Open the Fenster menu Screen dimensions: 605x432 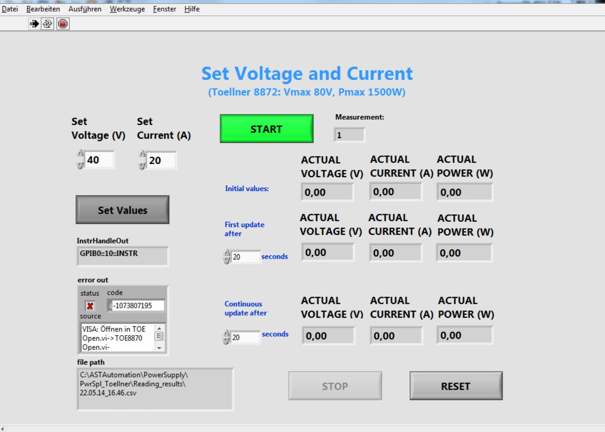pyautogui.click(x=165, y=9)
